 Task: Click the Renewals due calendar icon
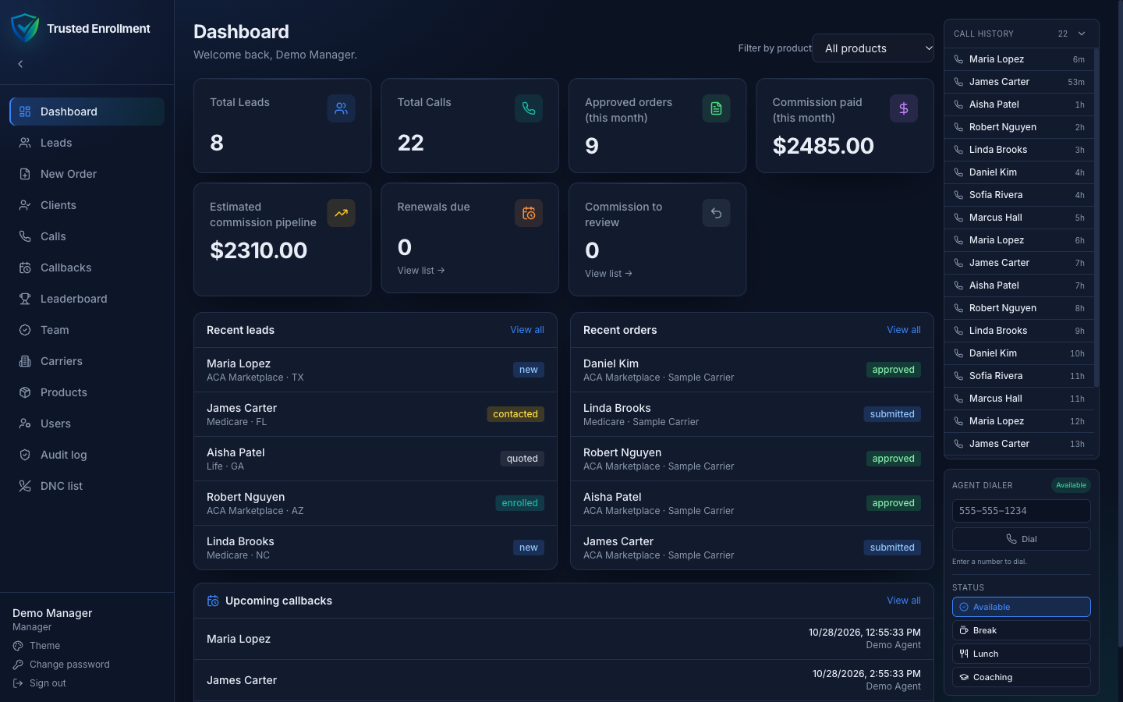(x=529, y=213)
